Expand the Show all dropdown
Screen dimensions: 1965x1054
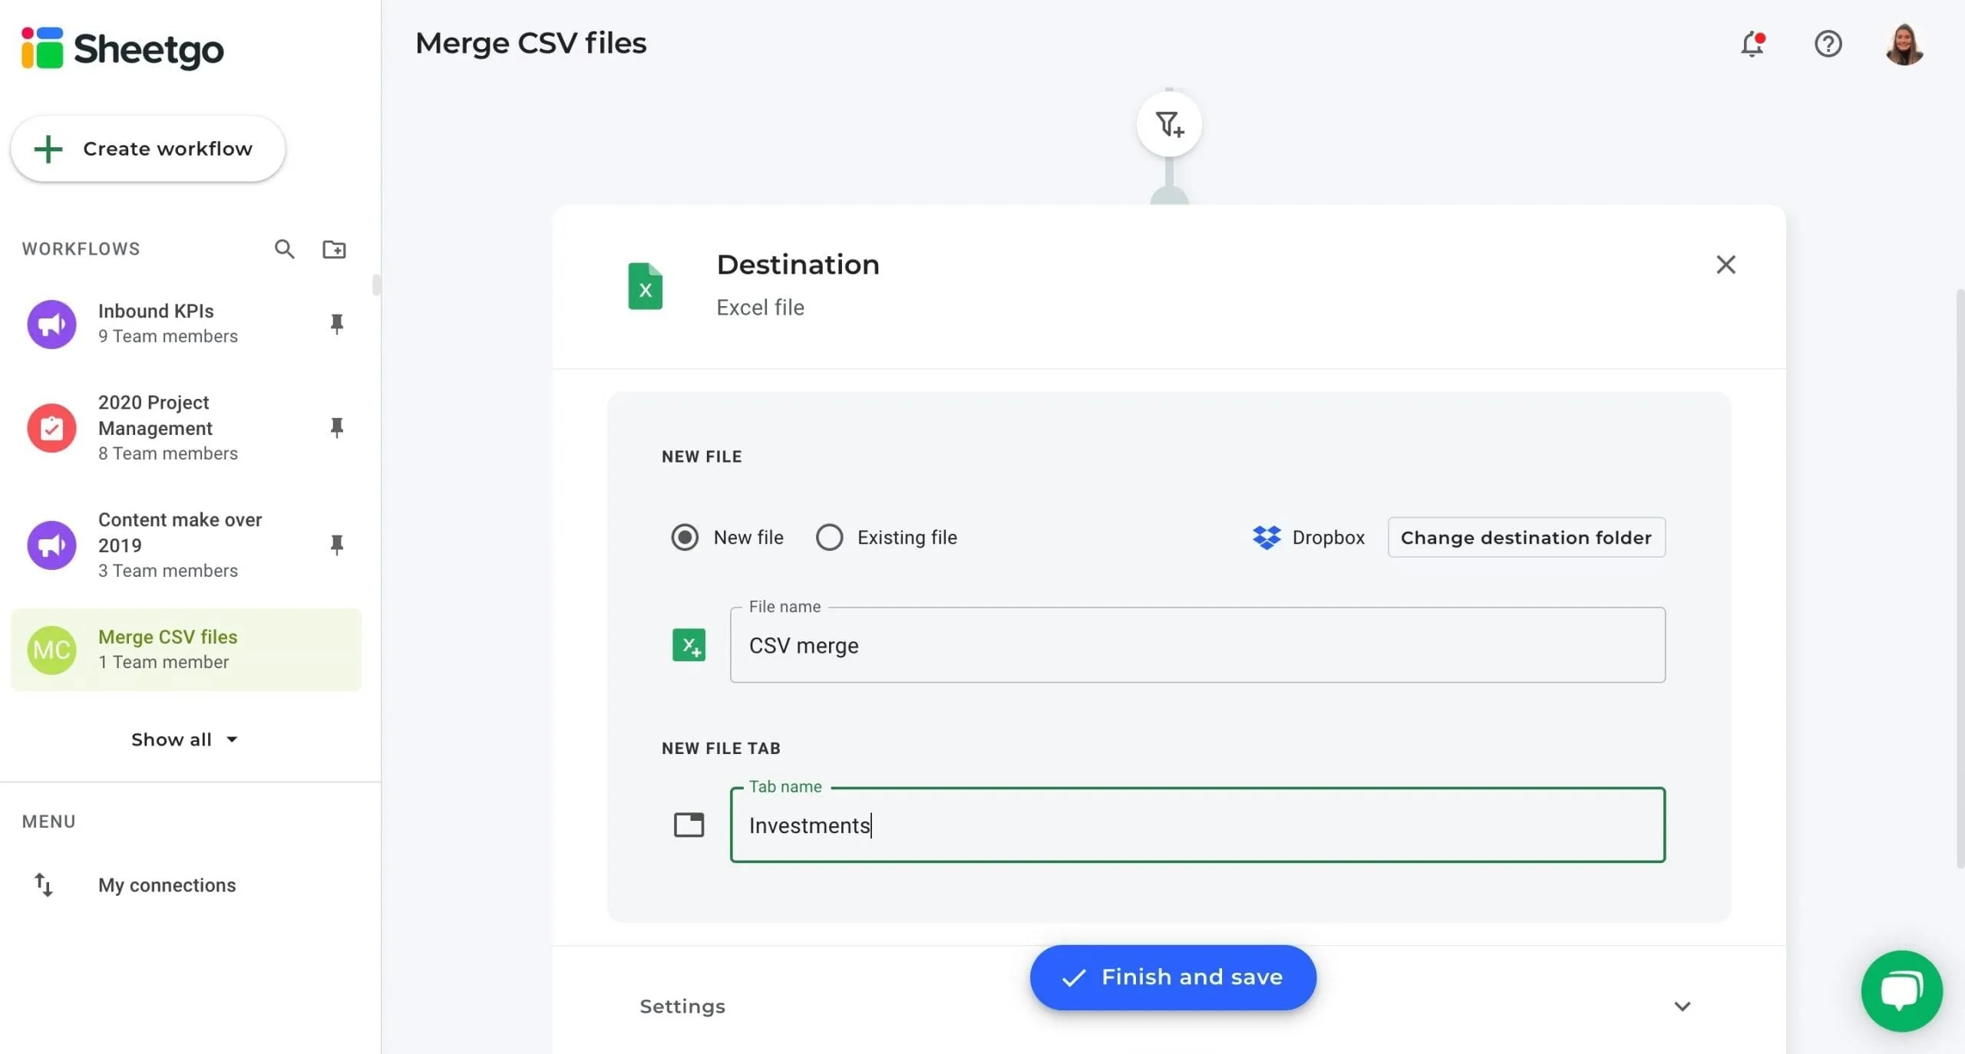[x=185, y=739]
